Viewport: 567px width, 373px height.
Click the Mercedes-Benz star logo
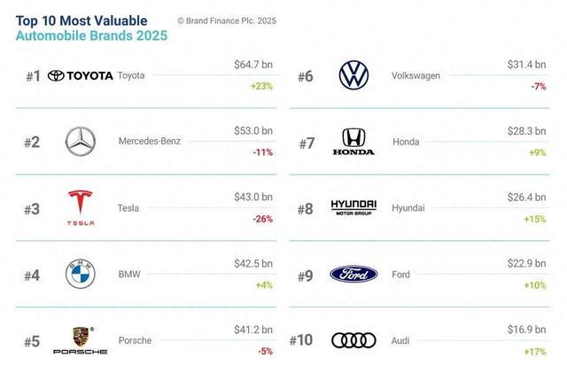coord(81,142)
